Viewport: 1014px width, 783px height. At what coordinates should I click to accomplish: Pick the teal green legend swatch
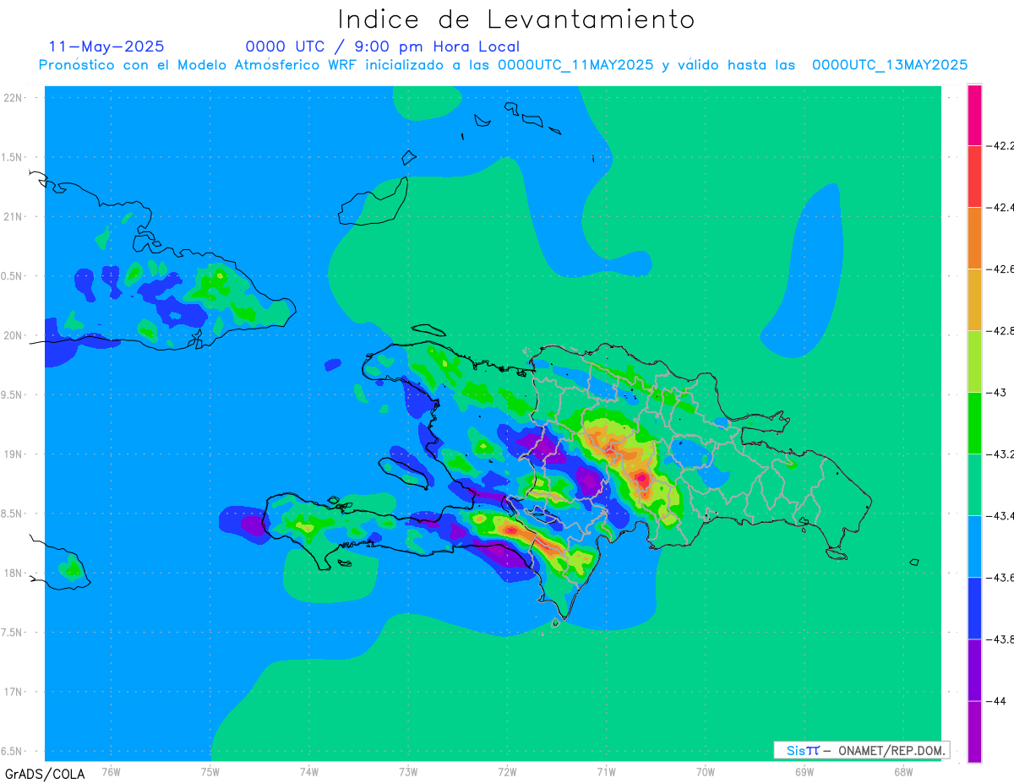(974, 485)
